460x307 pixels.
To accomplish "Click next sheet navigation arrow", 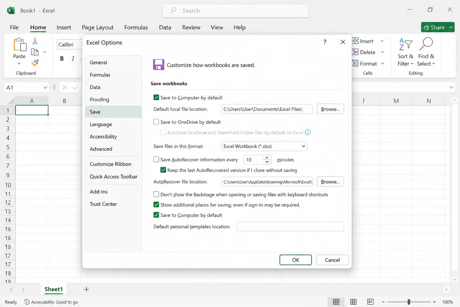I will (x=23, y=289).
